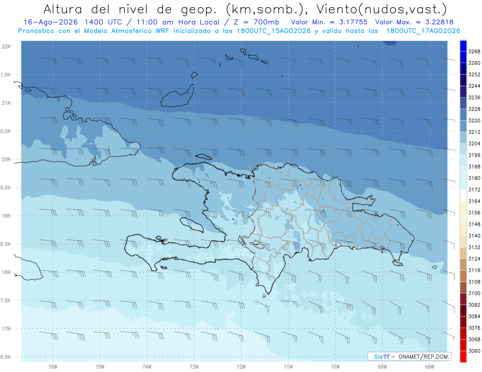Click the '8.5N' latitude axis label
The image size is (482, 372).
pos(6,244)
